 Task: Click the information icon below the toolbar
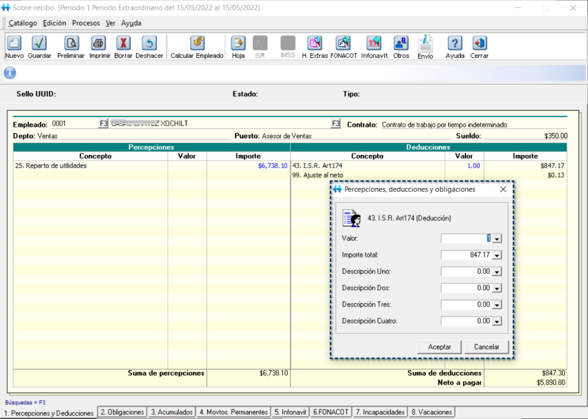[x=8, y=73]
